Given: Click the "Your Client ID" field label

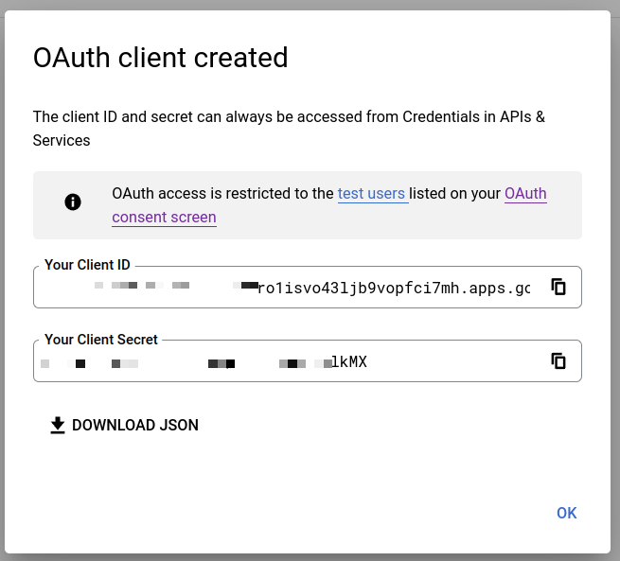Looking at the screenshot, I should coord(87,265).
